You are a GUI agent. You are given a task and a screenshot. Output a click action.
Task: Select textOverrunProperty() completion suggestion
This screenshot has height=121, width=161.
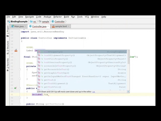click(82, 62)
